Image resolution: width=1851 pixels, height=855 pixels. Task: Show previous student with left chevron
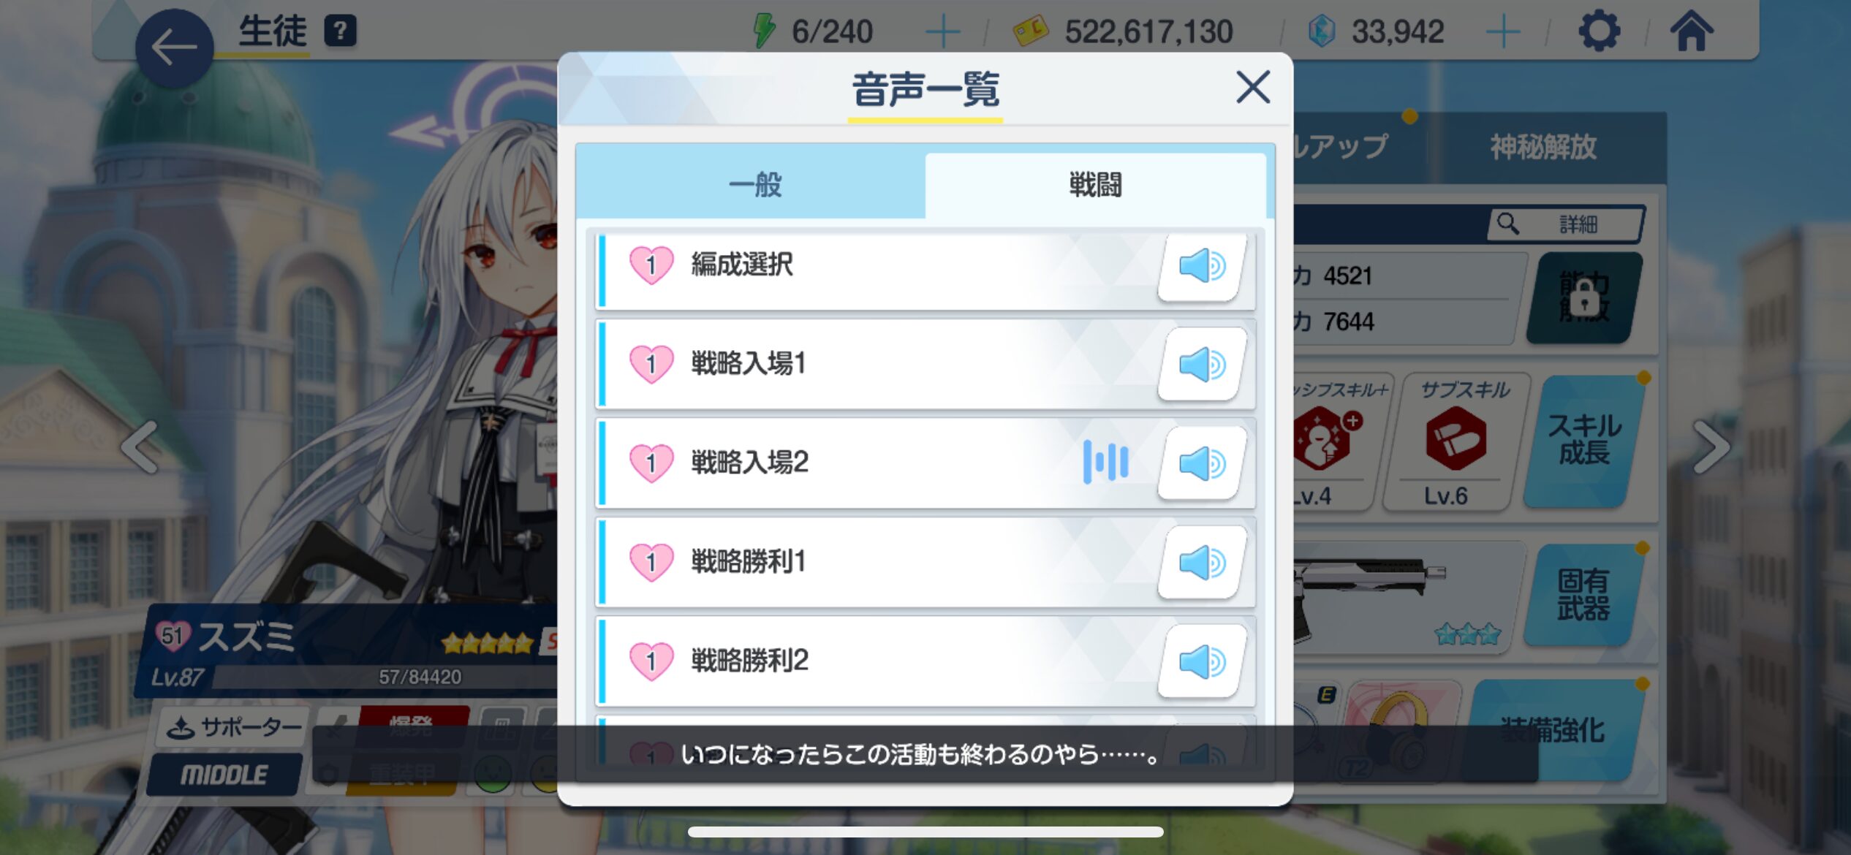(140, 447)
